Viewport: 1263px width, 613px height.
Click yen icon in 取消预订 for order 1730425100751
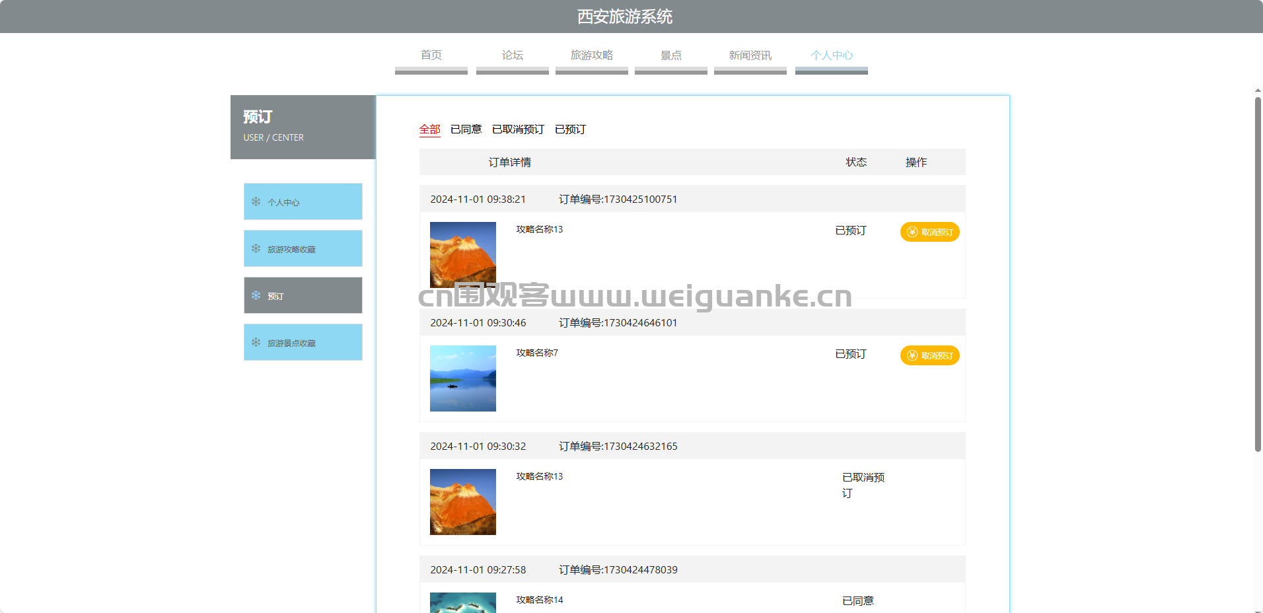coord(912,232)
